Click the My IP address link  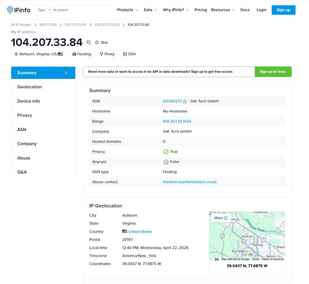click(x=23, y=32)
